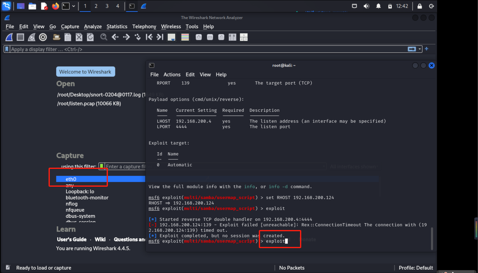Screen dimensions: 478x273
Task: Open the Wiki link
Action: (100, 240)
